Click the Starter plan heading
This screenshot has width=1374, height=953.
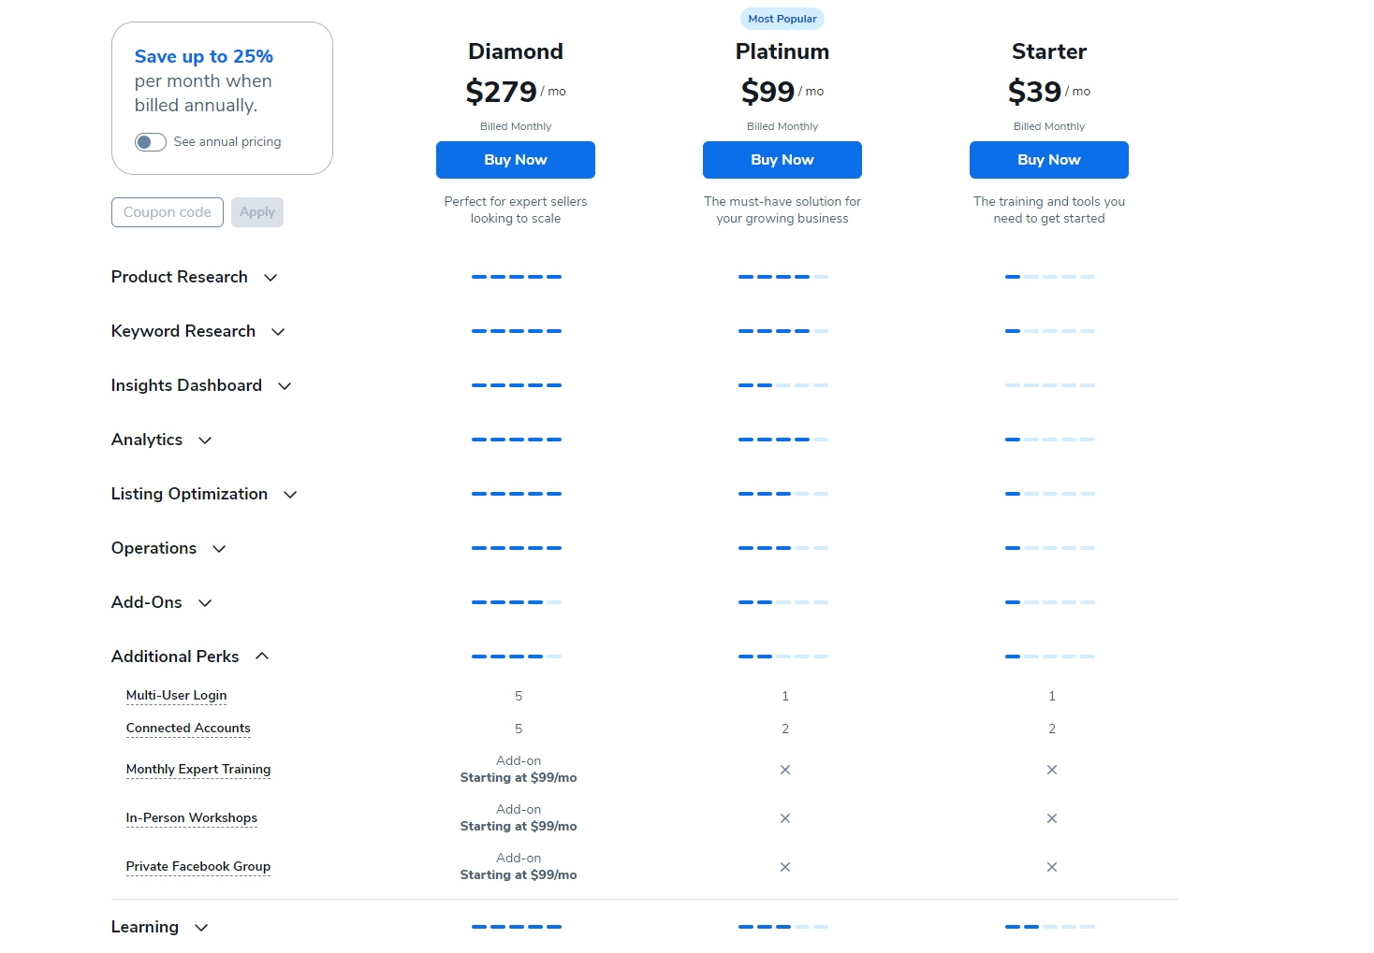[1049, 51]
